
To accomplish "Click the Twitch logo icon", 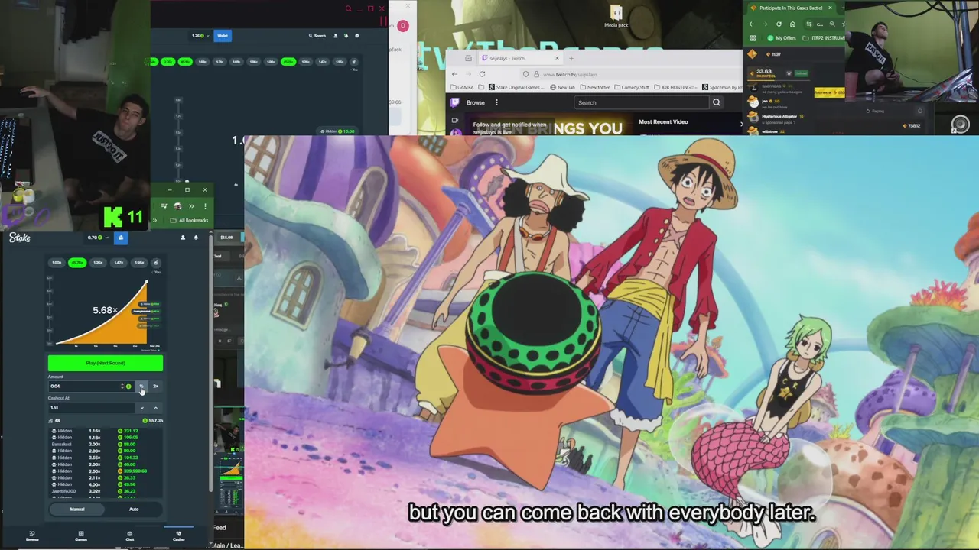I will coord(455,102).
